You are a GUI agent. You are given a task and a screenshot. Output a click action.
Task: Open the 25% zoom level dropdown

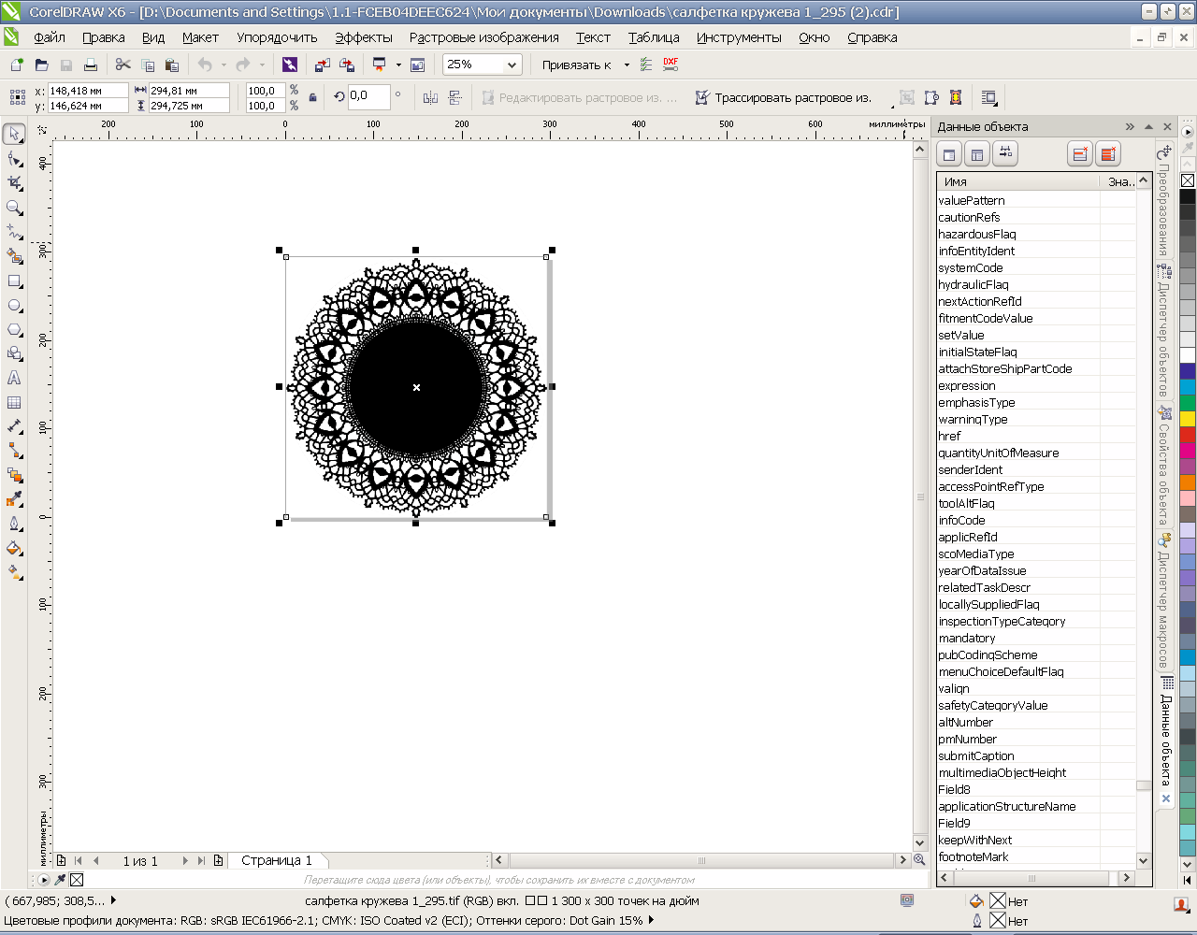click(512, 65)
